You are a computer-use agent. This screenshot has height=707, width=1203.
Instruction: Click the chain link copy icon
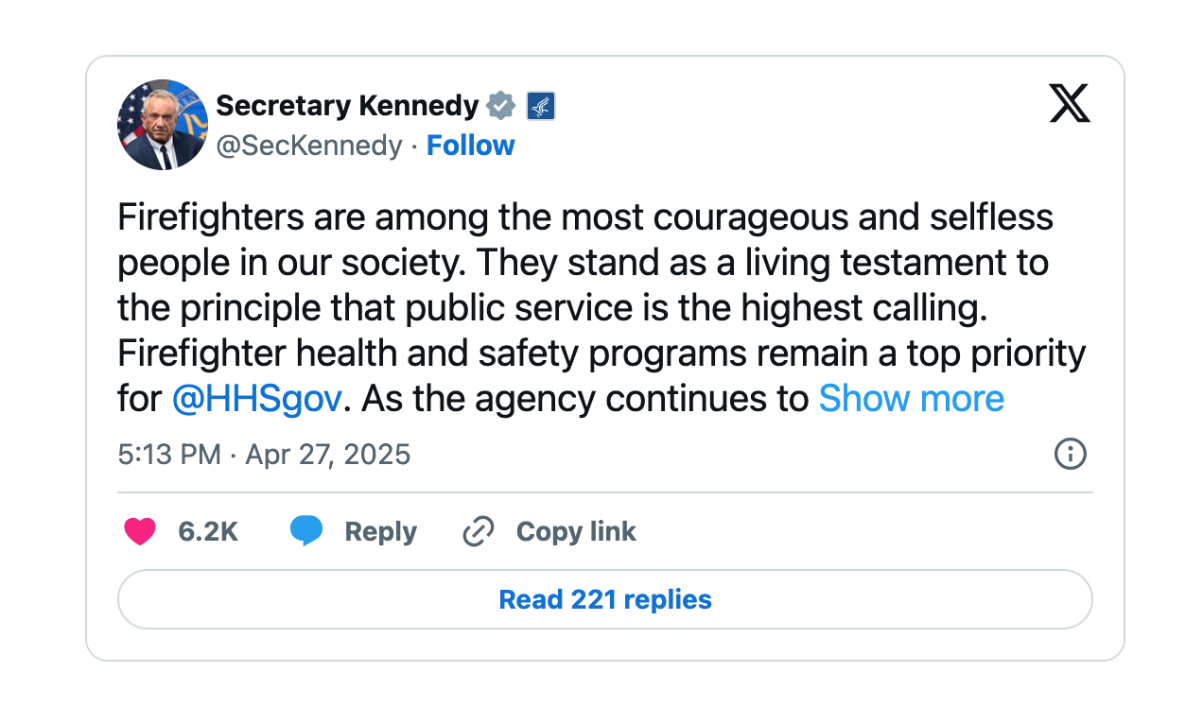click(x=479, y=532)
